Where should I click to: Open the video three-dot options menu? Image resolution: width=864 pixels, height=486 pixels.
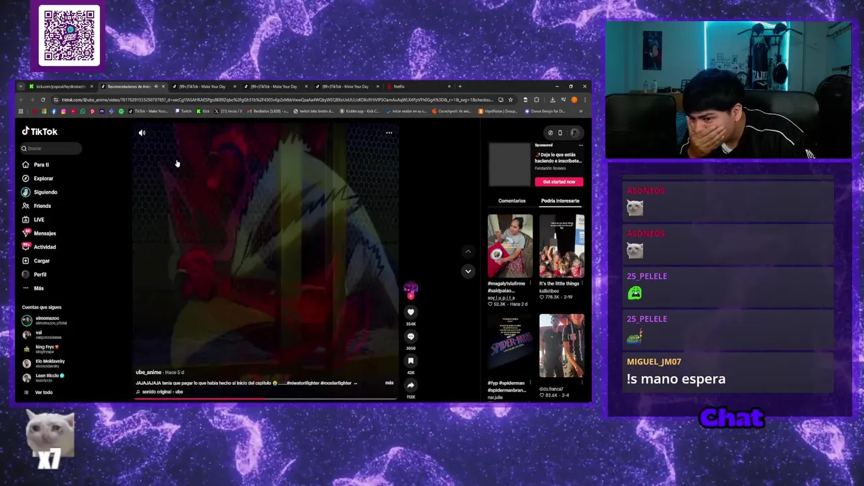click(x=389, y=133)
